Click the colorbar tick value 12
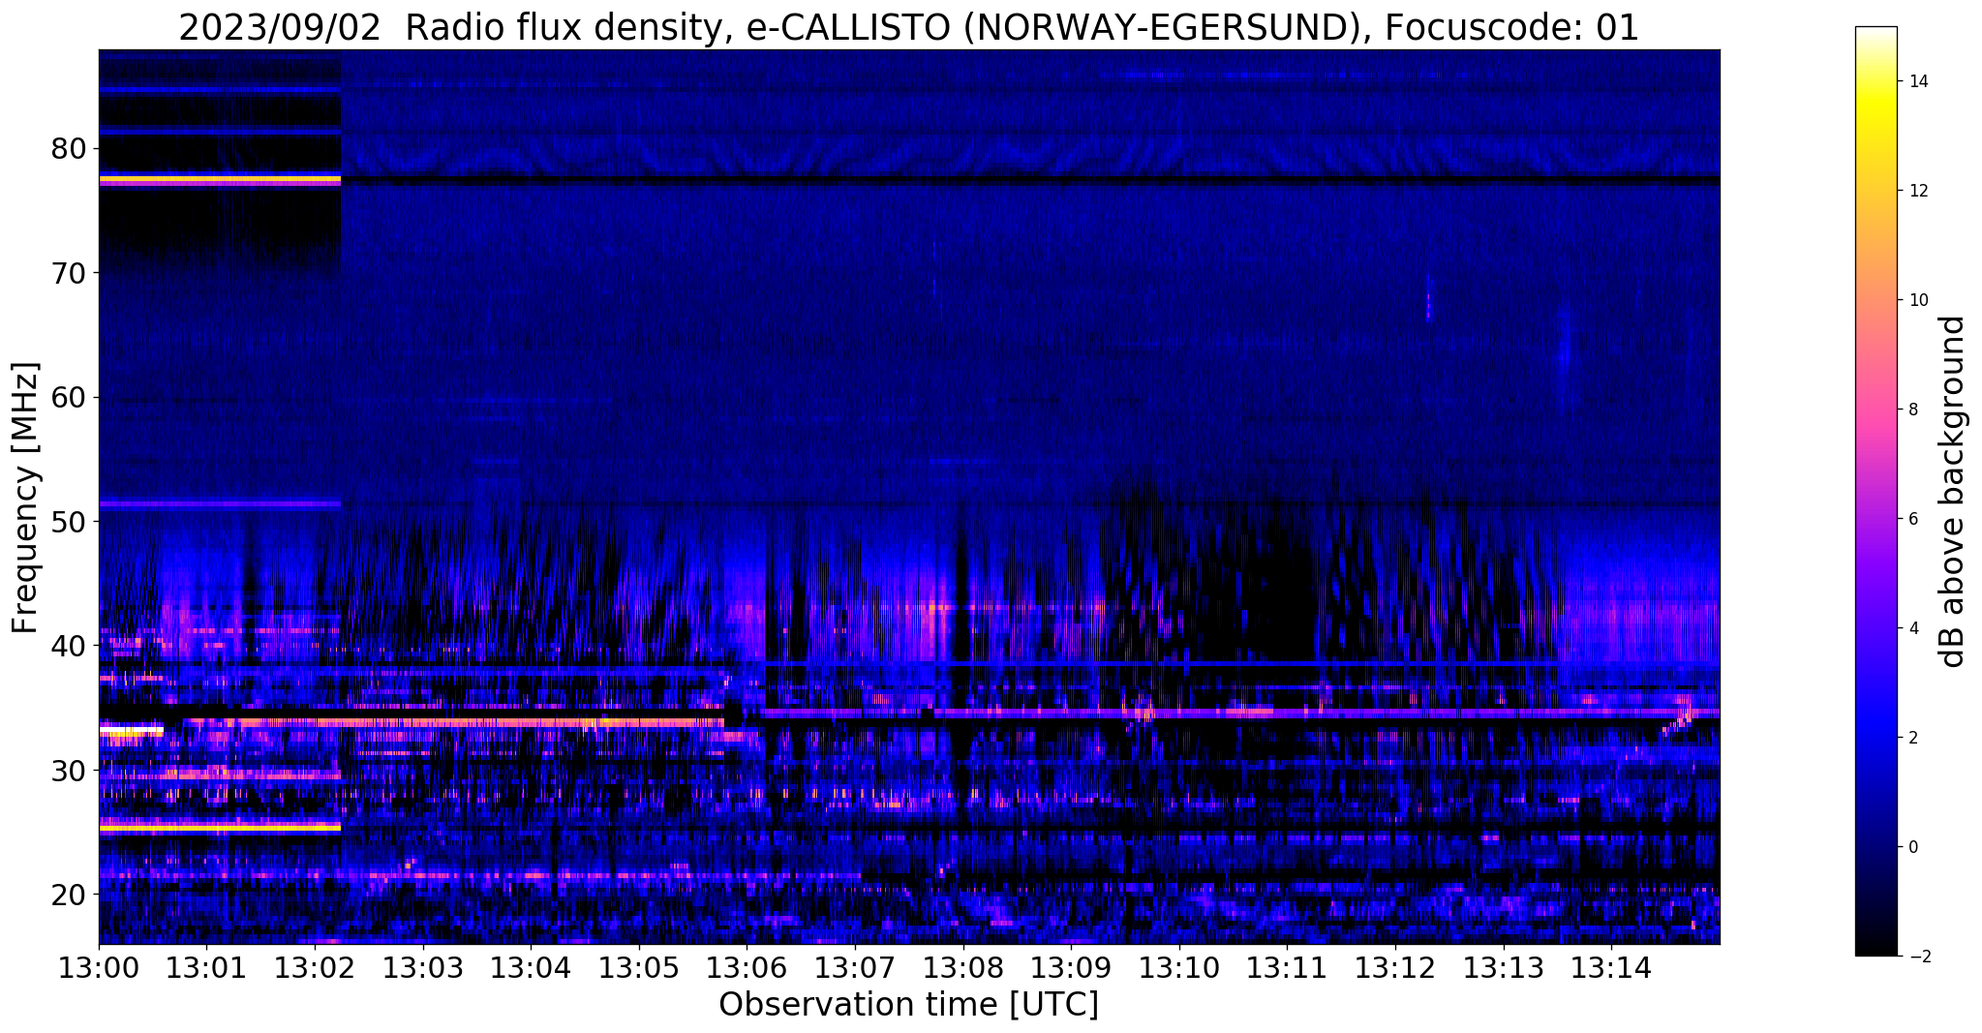 pyautogui.click(x=1917, y=191)
